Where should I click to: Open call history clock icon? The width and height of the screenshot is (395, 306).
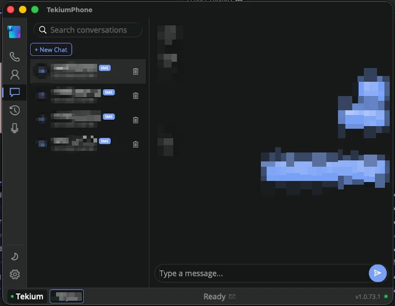pos(15,110)
